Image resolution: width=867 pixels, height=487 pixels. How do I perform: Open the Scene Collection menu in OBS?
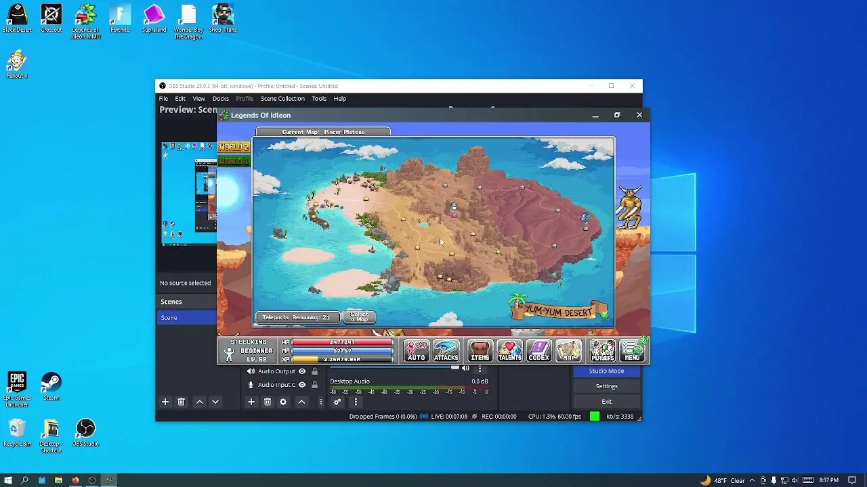282,99
